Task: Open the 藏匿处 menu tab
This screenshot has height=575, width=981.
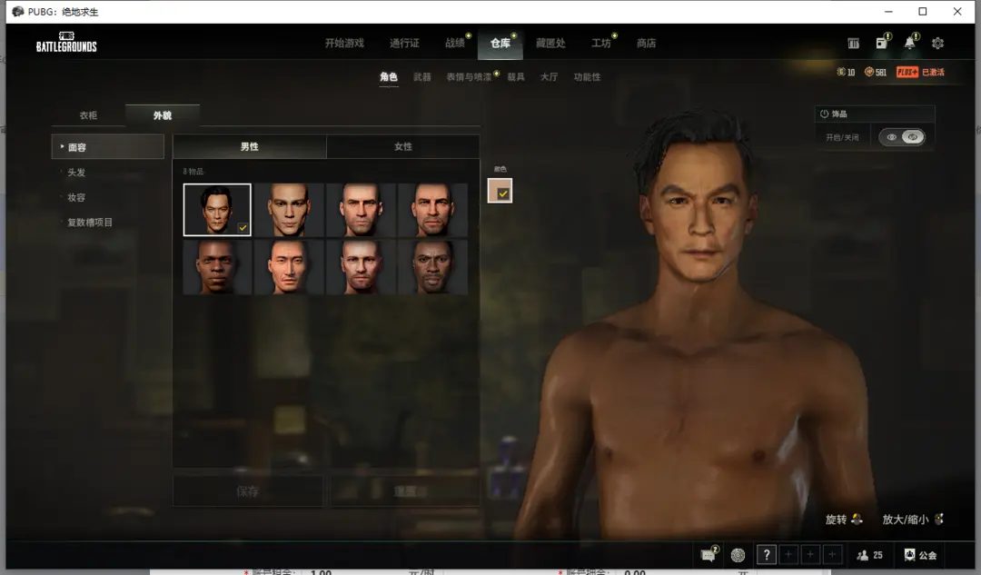Action: [x=550, y=44]
